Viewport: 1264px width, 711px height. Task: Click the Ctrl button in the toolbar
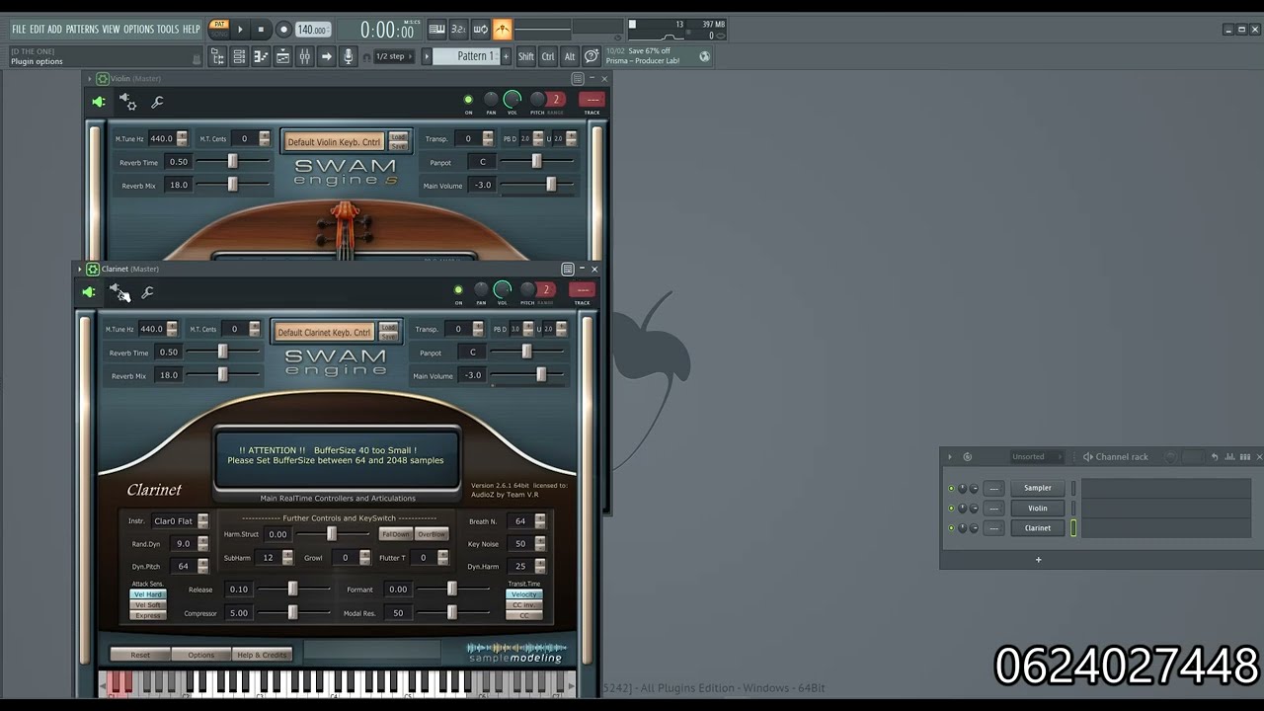[x=548, y=56]
